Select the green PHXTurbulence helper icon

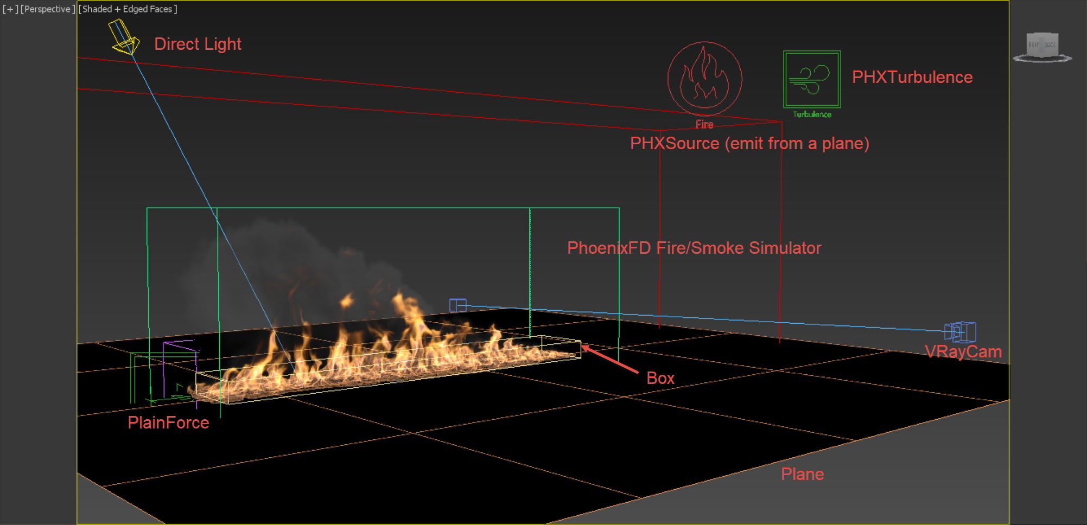812,79
